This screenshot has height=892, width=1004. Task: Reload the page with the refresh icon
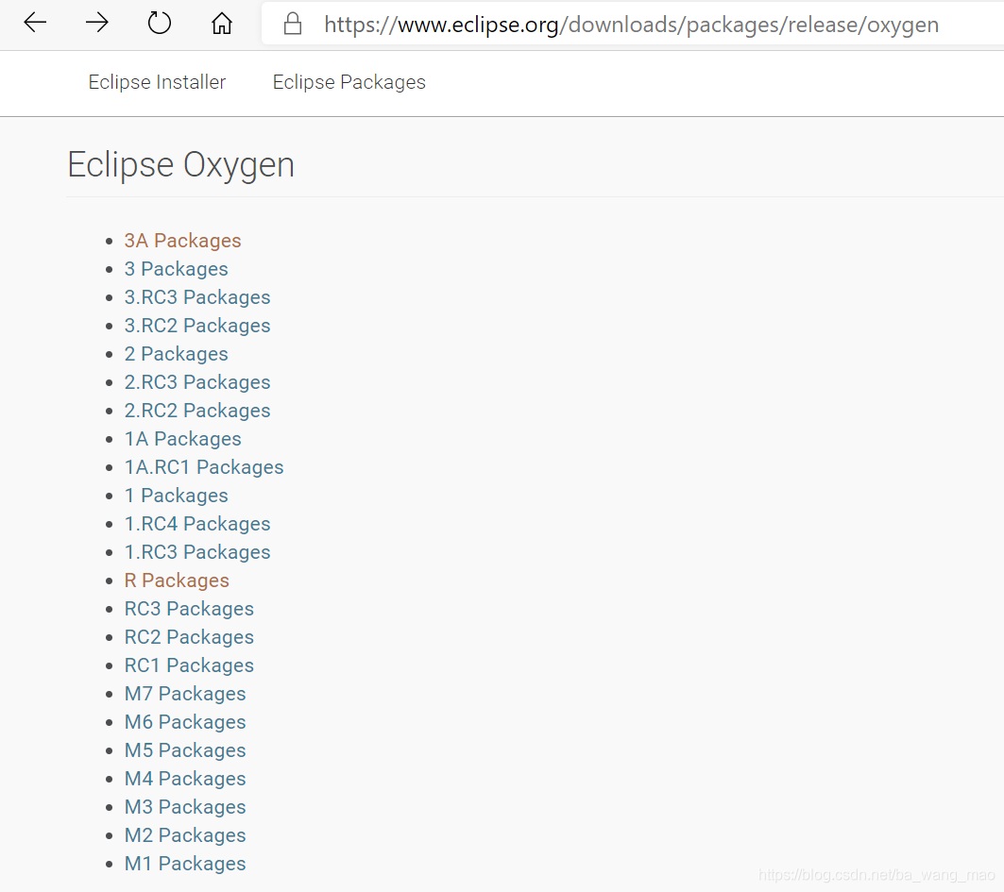tap(159, 23)
